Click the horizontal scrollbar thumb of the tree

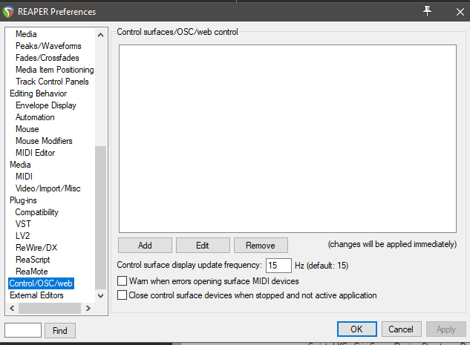coord(50,308)
